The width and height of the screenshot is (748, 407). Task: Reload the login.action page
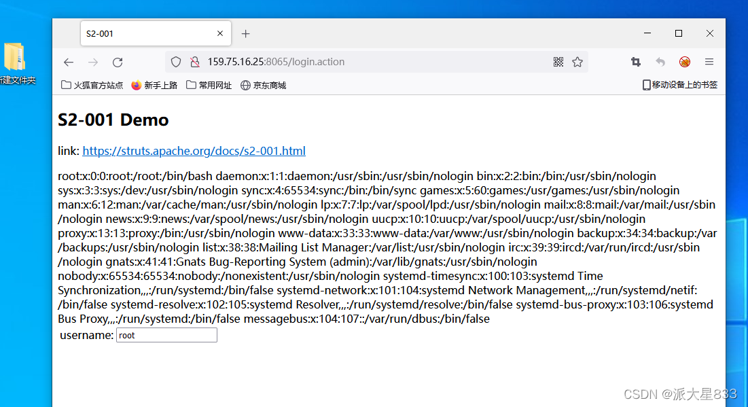point(118,62)
